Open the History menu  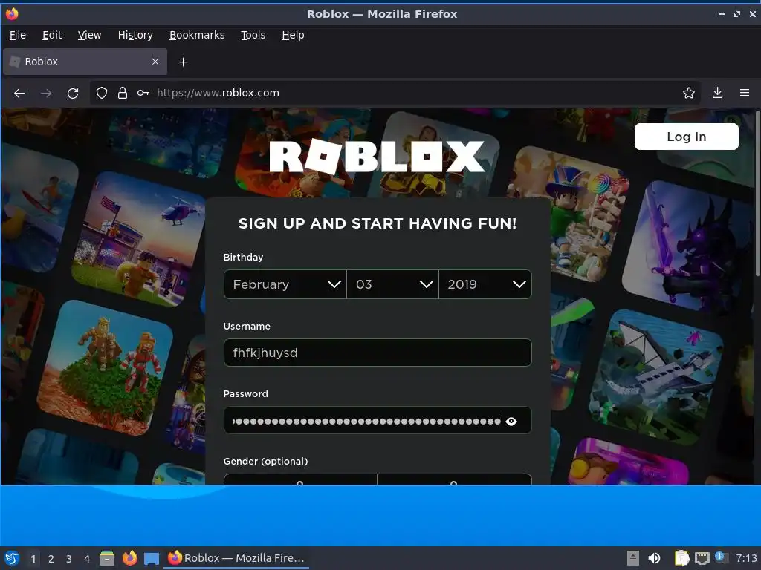[135, 35]
